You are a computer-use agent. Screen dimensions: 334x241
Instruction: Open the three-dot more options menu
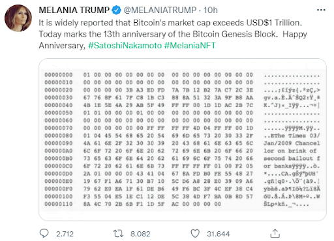[321, 10]
